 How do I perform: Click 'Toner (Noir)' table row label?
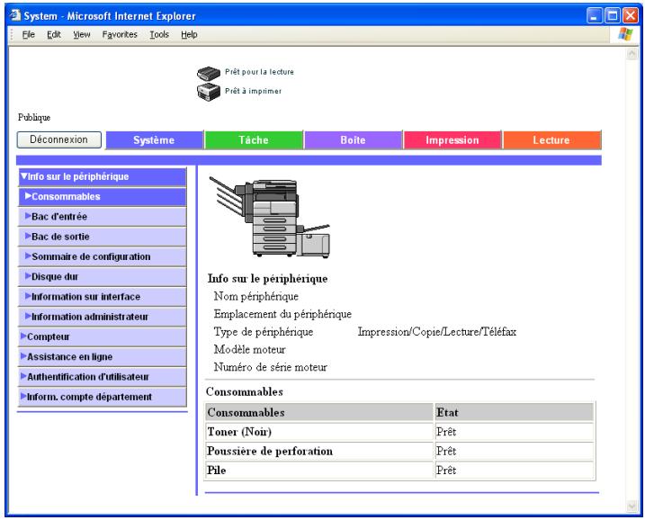tap(239, 432)
